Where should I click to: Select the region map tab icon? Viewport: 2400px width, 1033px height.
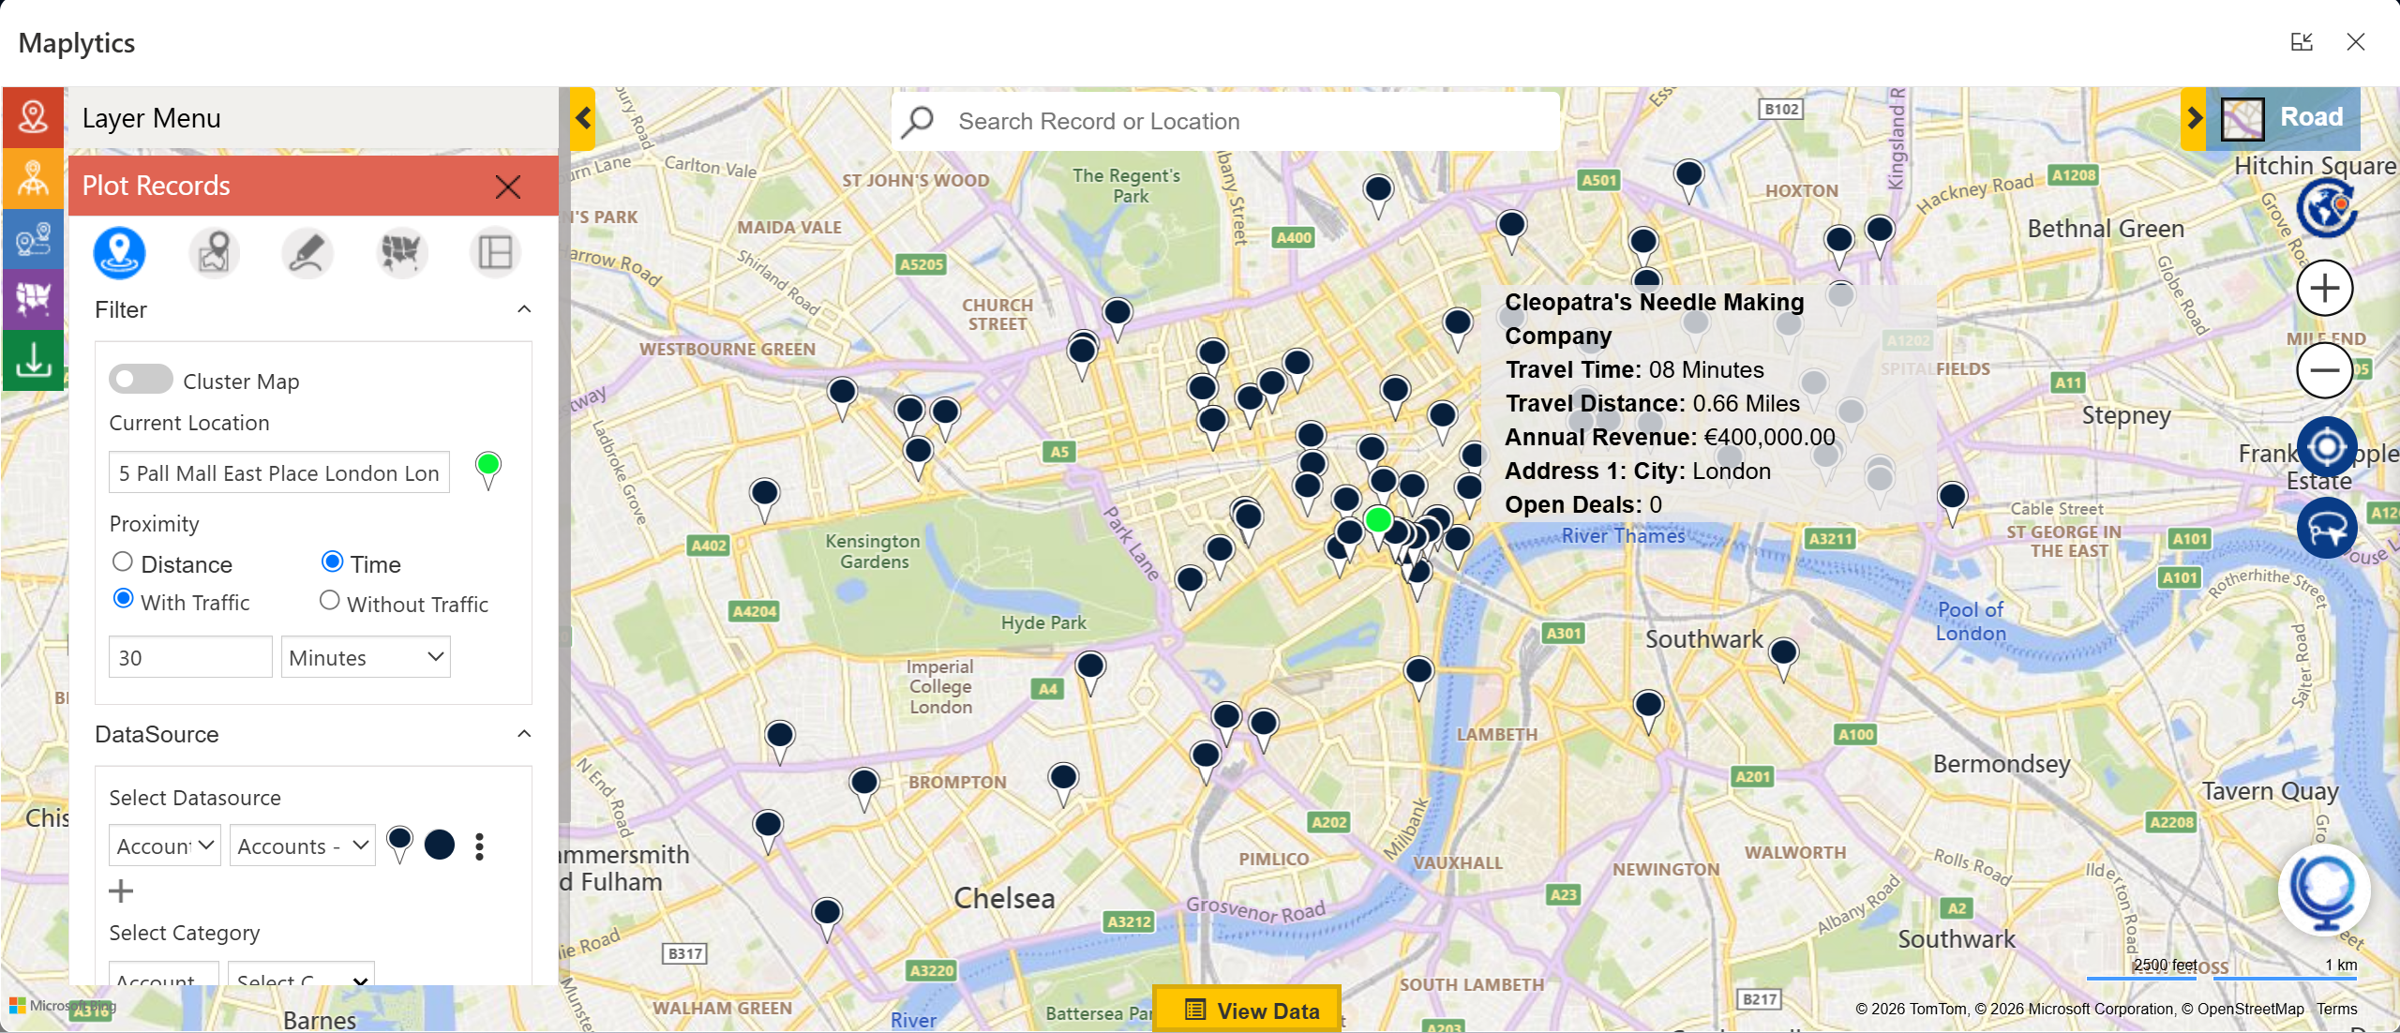[x=401, y=252]
